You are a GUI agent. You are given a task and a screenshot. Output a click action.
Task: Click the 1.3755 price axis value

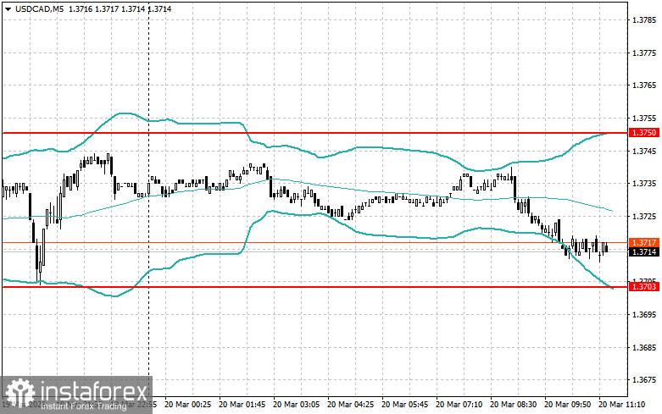click(644, 118)
